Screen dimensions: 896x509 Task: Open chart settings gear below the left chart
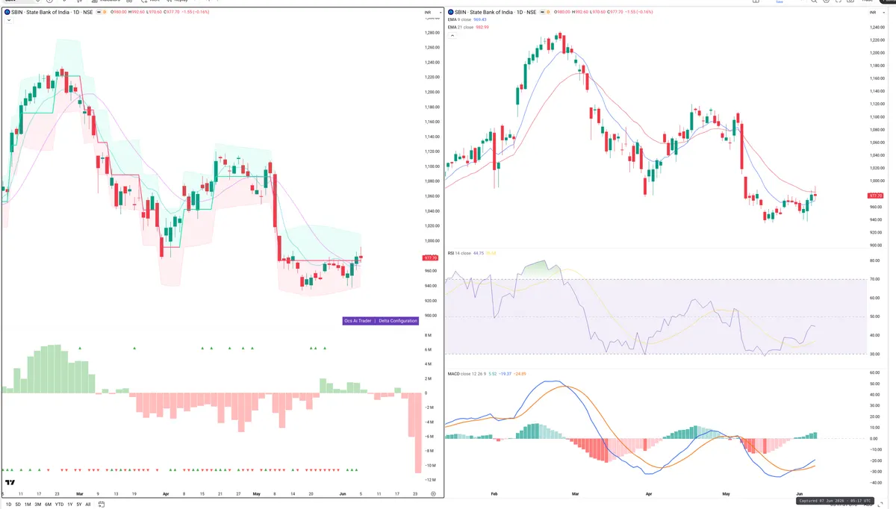tap(432, 495)
